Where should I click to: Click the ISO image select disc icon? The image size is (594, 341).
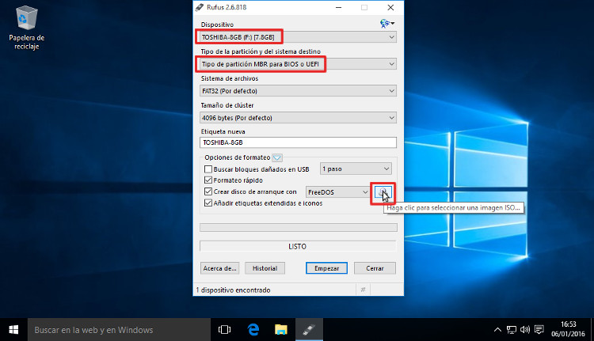383,192
